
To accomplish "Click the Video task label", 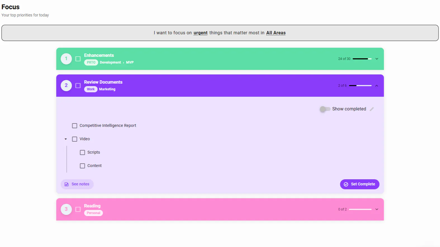I will coord(85,139).
